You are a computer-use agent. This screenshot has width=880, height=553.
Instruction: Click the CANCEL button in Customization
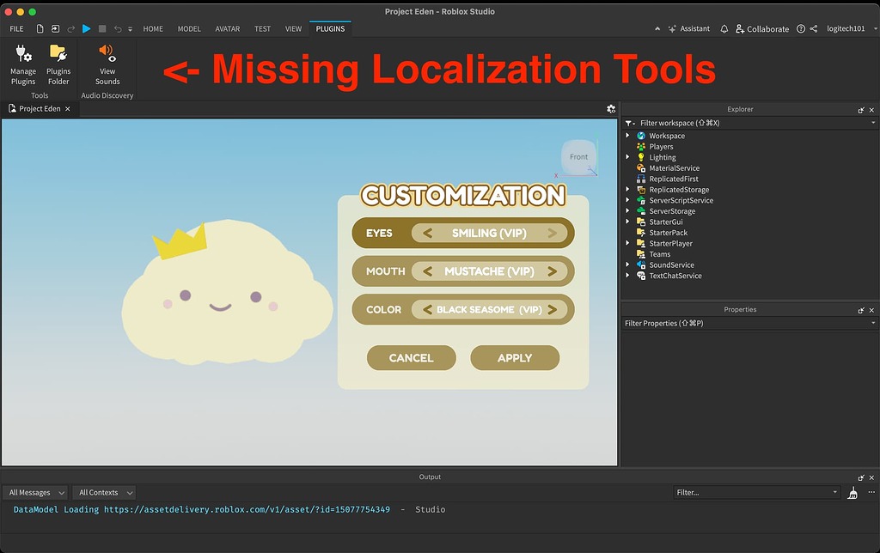click(412, 358)
